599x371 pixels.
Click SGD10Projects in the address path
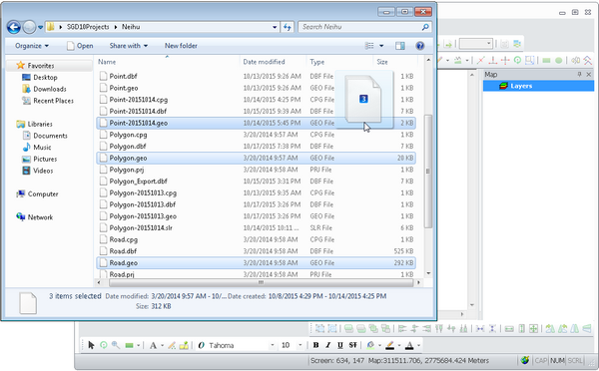pyautogui.click(x=88, y=27)
